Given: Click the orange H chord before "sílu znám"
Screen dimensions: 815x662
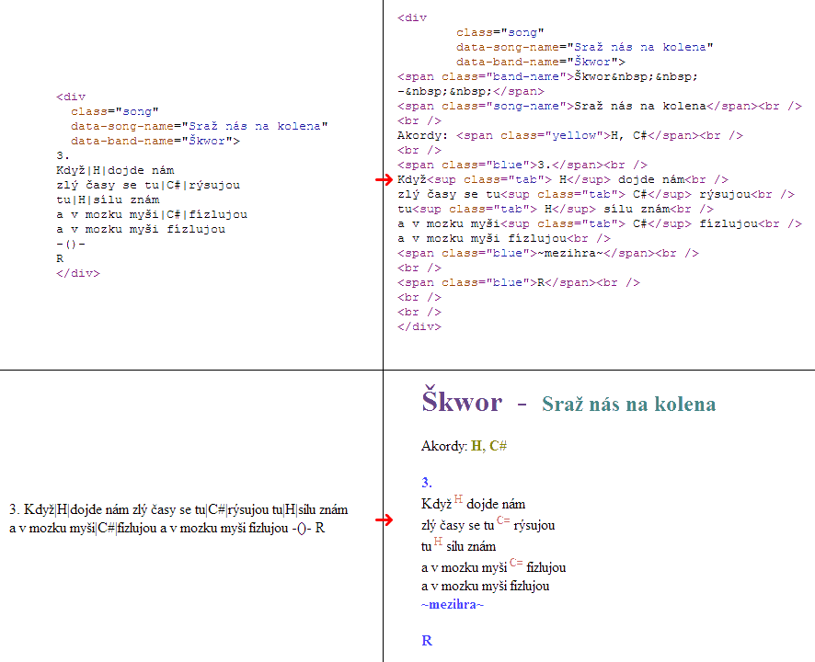Looking at the screenshot, I should (x=439, y=540).
